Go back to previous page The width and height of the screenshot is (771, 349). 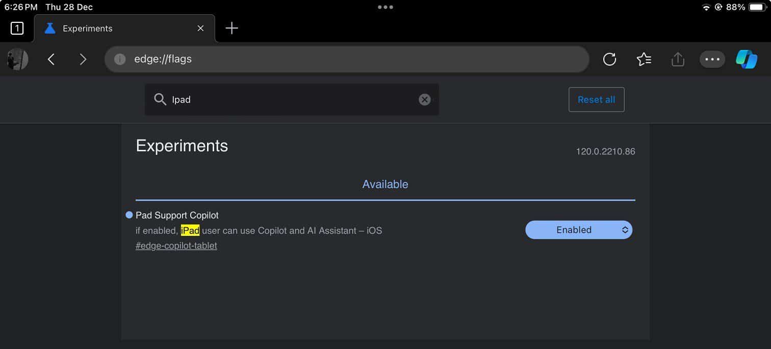coord(51,60)
